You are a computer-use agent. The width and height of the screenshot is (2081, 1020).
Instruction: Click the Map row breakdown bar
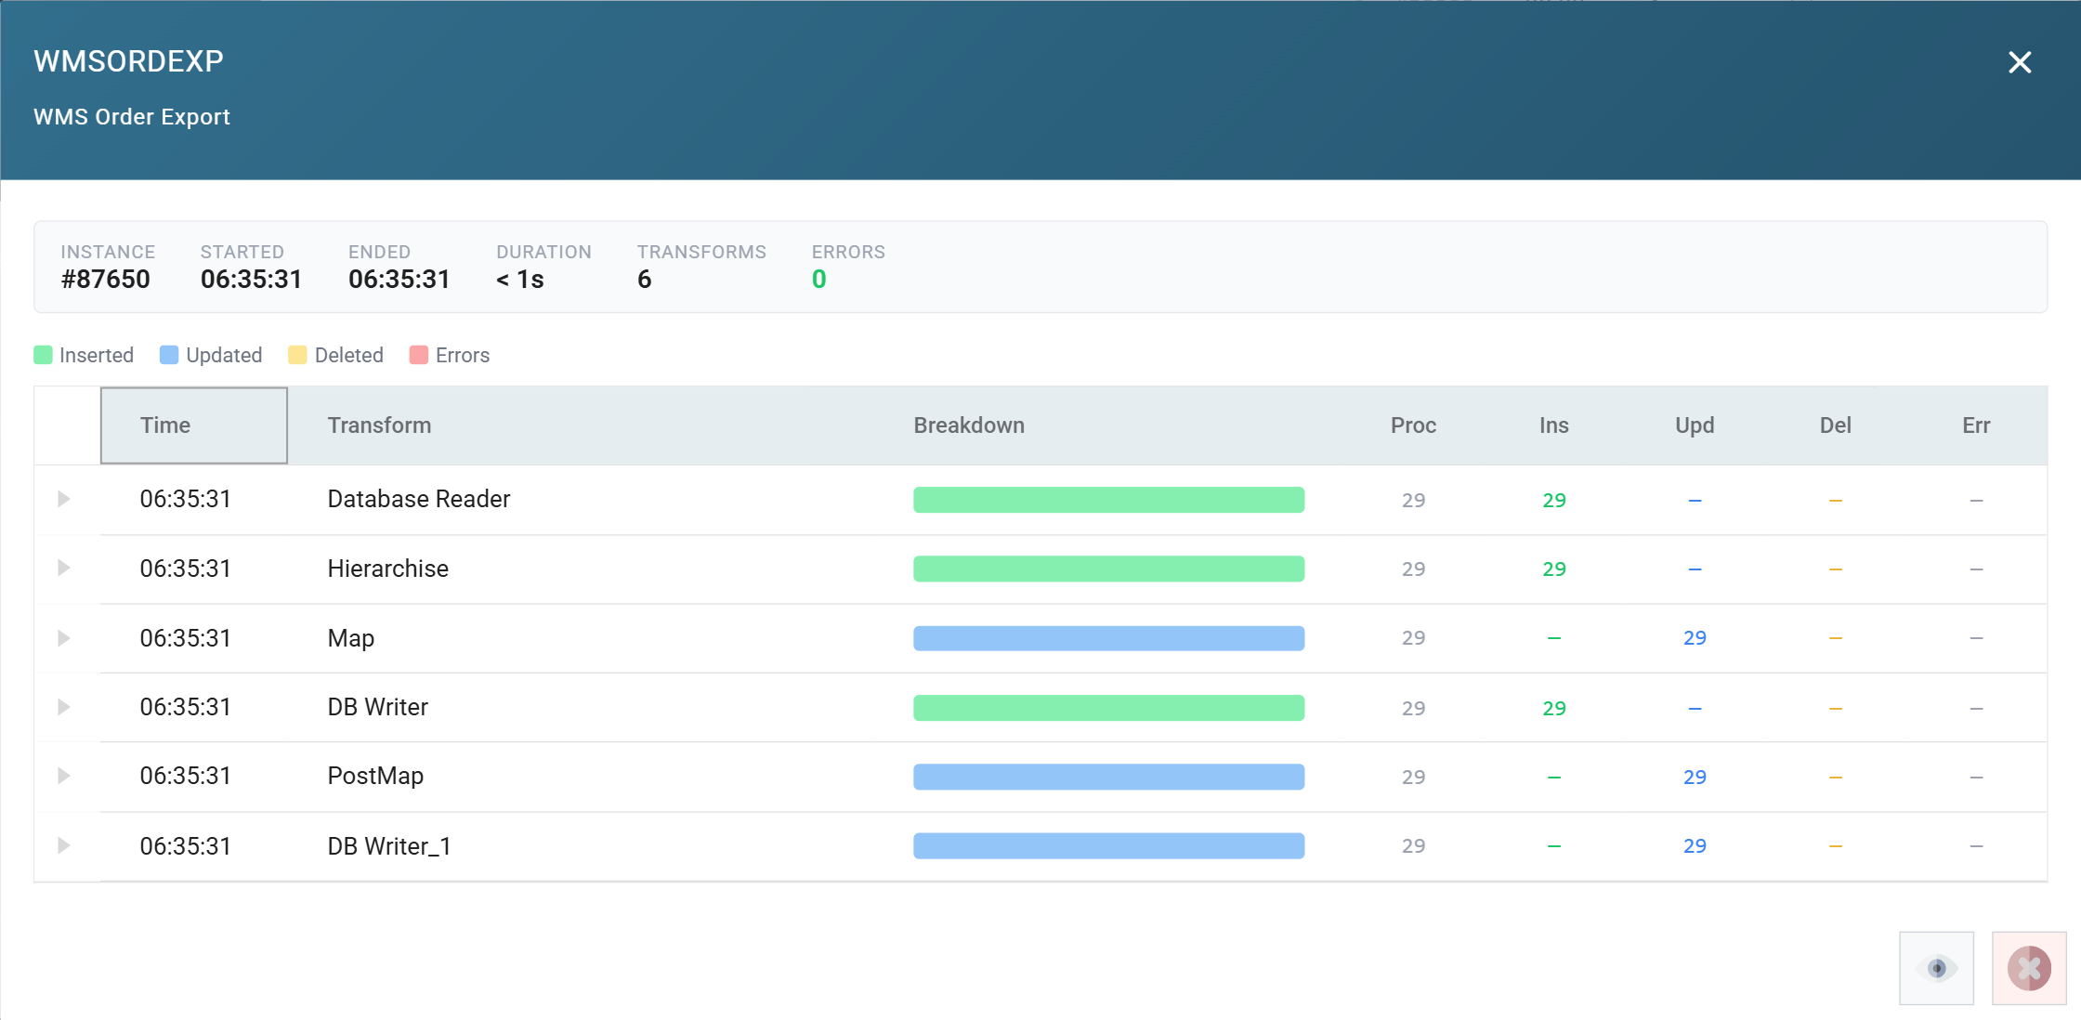(x=1108, y=638)
